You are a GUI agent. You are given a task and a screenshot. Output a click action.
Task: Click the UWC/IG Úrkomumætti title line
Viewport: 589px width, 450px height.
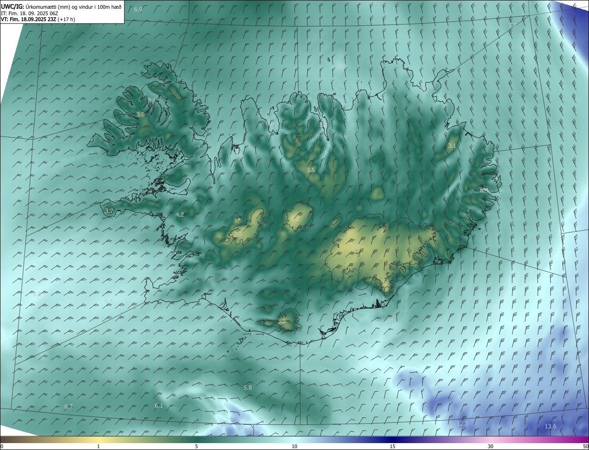pos(61,7)
